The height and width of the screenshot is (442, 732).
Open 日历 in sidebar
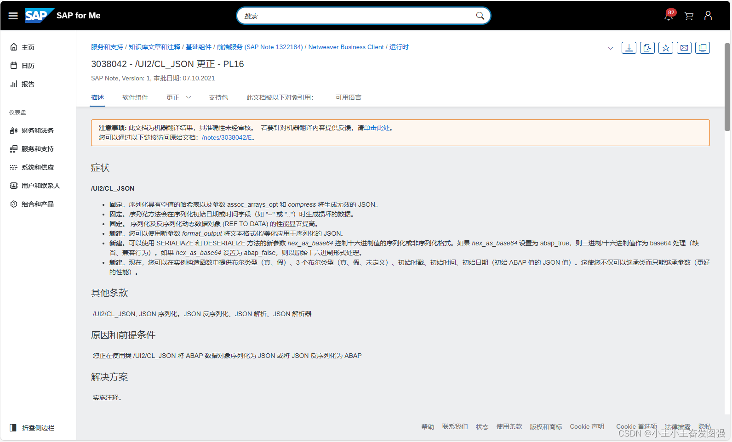(28, 65)
